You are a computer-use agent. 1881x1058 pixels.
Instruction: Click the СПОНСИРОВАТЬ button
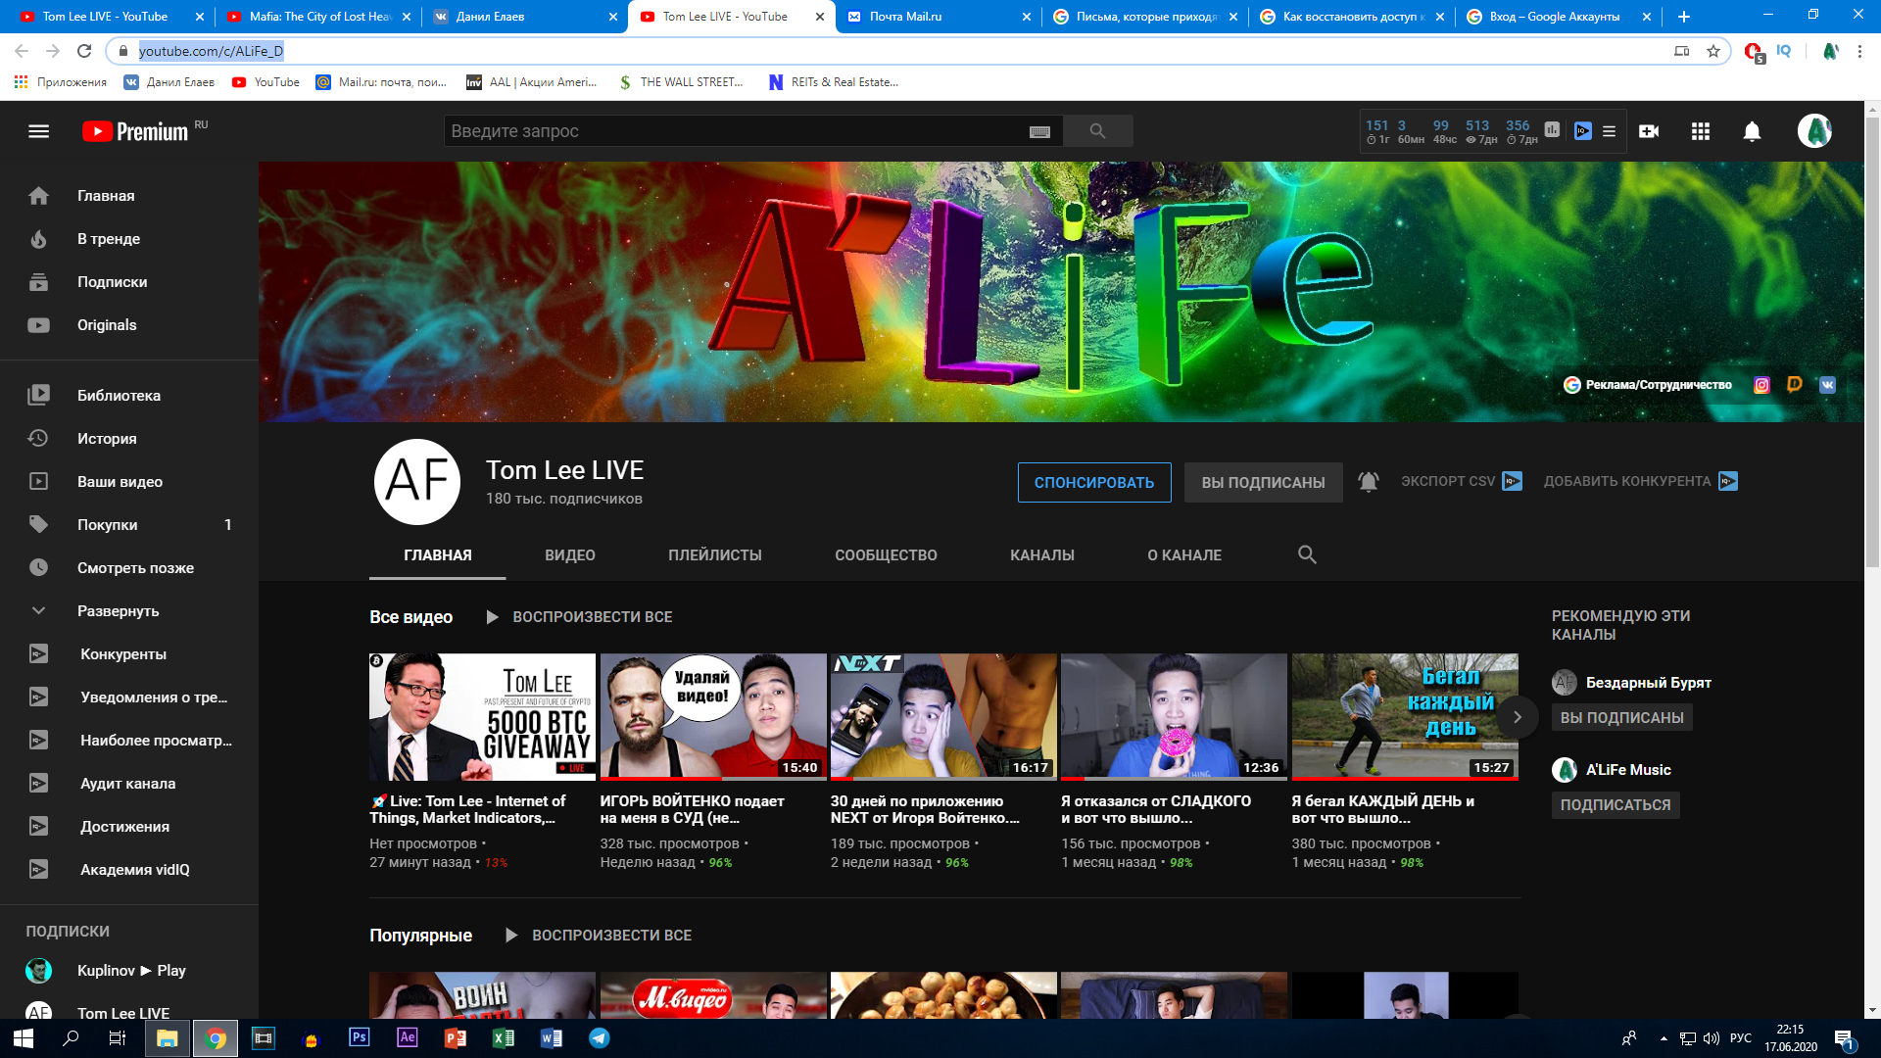click(1094, 483)
